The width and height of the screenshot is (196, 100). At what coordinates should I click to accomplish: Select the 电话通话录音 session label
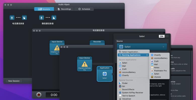18,23
